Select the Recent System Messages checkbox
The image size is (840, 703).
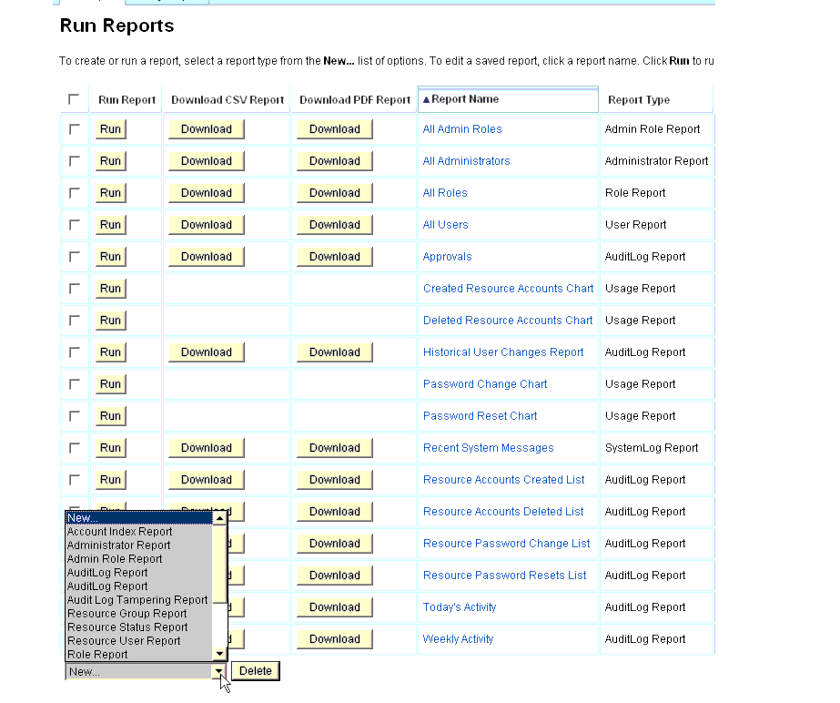coord(75,448)
